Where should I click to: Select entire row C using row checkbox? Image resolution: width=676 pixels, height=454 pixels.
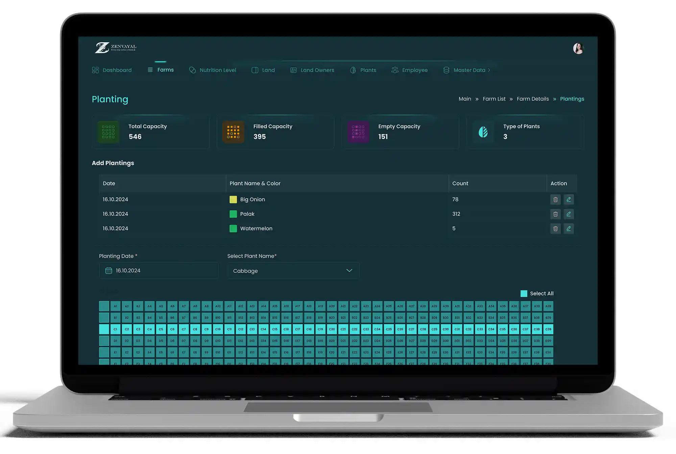coord(104,329)
